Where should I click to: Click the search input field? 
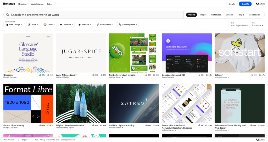(94, 15)
